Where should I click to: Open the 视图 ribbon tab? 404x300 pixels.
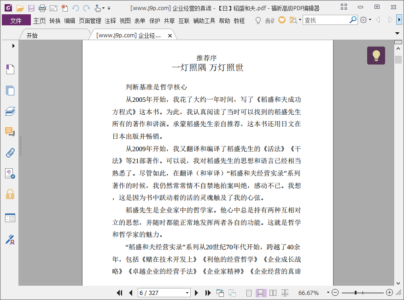(125, 21)
